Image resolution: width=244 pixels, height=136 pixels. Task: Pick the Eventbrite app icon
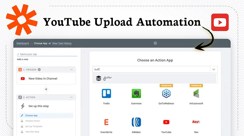pos(106,122)
